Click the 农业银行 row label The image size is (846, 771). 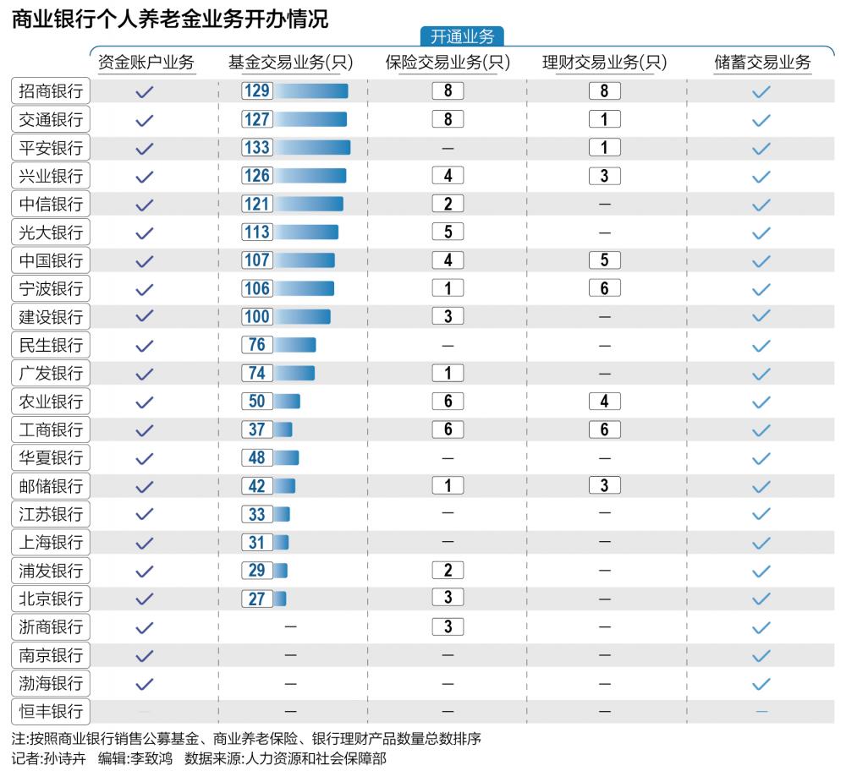pos(51,401)
